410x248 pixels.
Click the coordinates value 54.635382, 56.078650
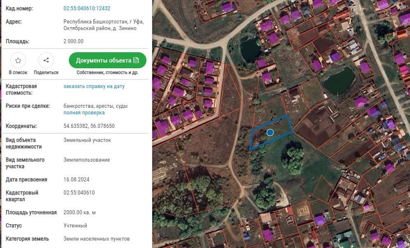coord(89,126)
